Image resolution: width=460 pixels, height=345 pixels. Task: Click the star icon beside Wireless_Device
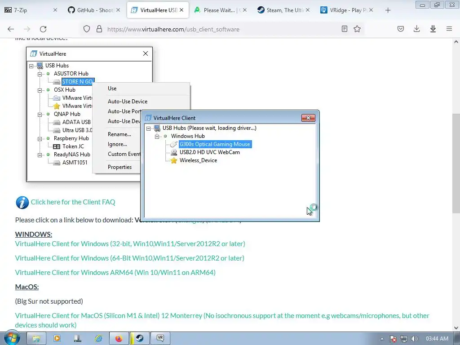[174, 160]
